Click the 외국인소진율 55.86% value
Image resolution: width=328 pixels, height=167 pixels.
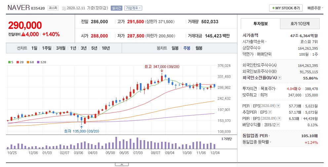[310, 78]
